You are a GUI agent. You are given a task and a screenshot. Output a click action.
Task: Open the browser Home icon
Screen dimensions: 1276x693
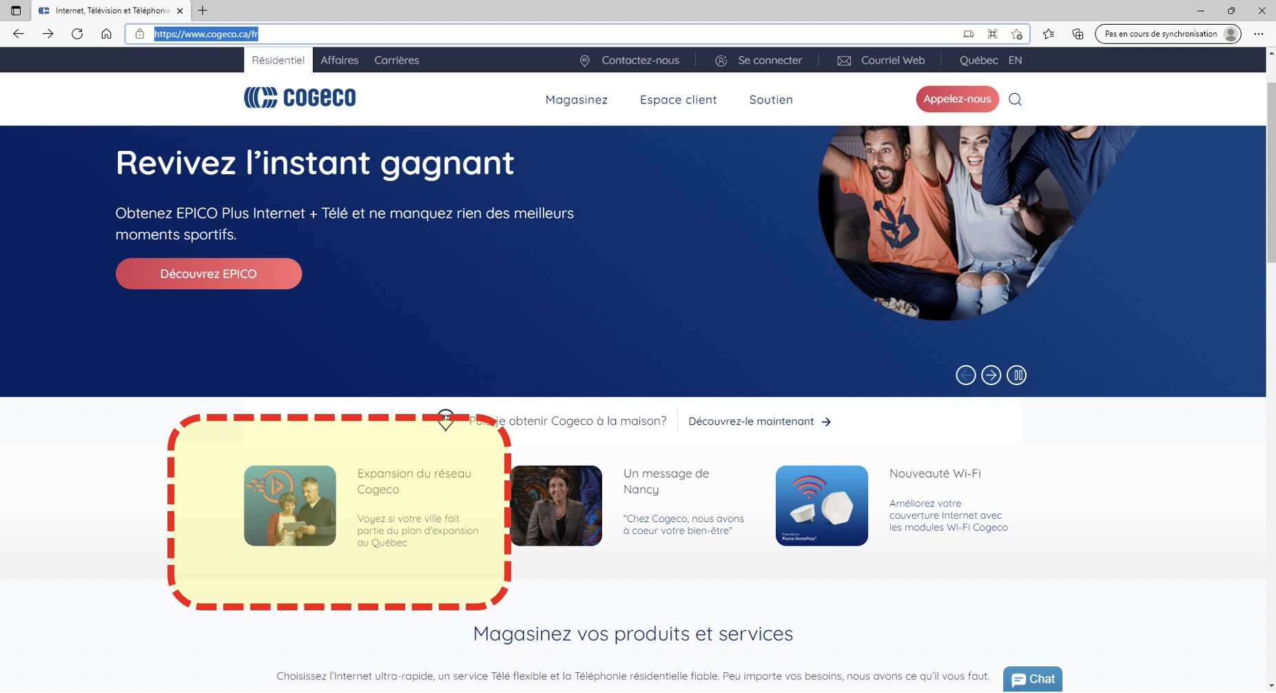pos(106,34)
